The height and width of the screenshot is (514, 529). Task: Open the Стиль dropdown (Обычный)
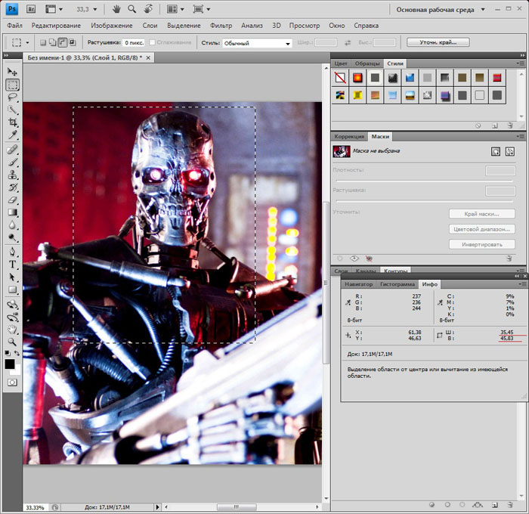[x=257, y=43]
